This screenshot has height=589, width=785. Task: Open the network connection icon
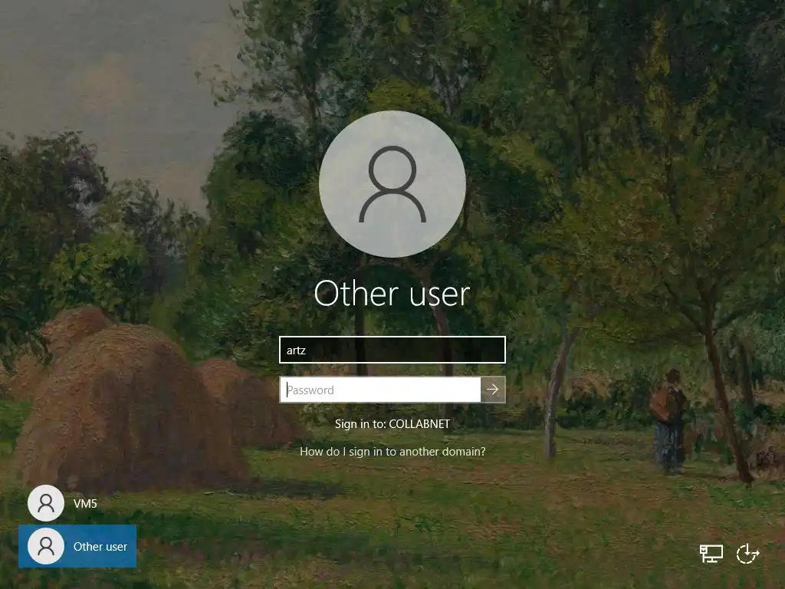[711, 554]
